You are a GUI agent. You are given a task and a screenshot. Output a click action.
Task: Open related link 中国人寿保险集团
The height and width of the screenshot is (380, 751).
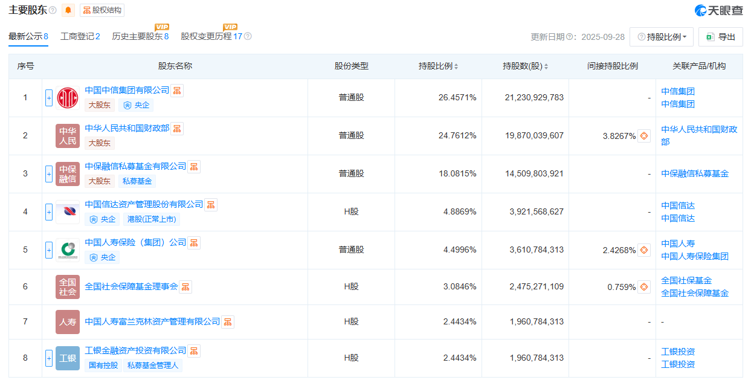[x=695, y=256]
